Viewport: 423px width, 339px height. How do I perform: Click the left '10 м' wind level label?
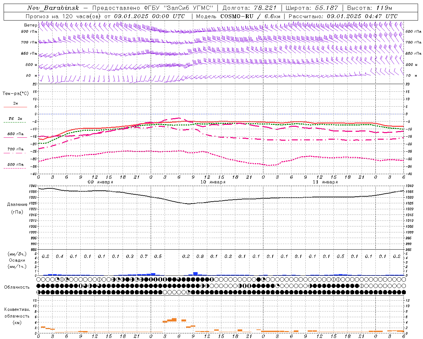(32, 75)
